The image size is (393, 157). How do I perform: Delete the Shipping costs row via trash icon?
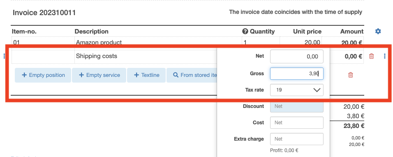coord(372,56)
